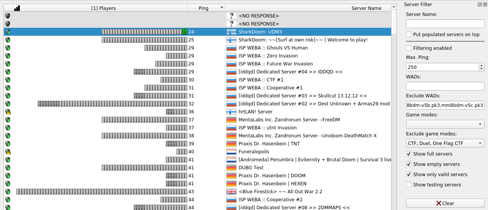
Task: Expand the Exclude game modes combo box
Action: point(445,143)
